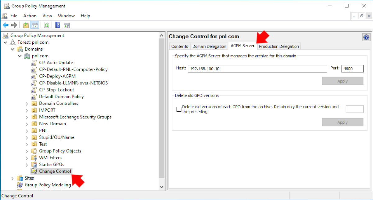Viewport: 373px width, 200px height.
Task: Collapse the Forest: pnl.com node
Action: pos(5,42)
